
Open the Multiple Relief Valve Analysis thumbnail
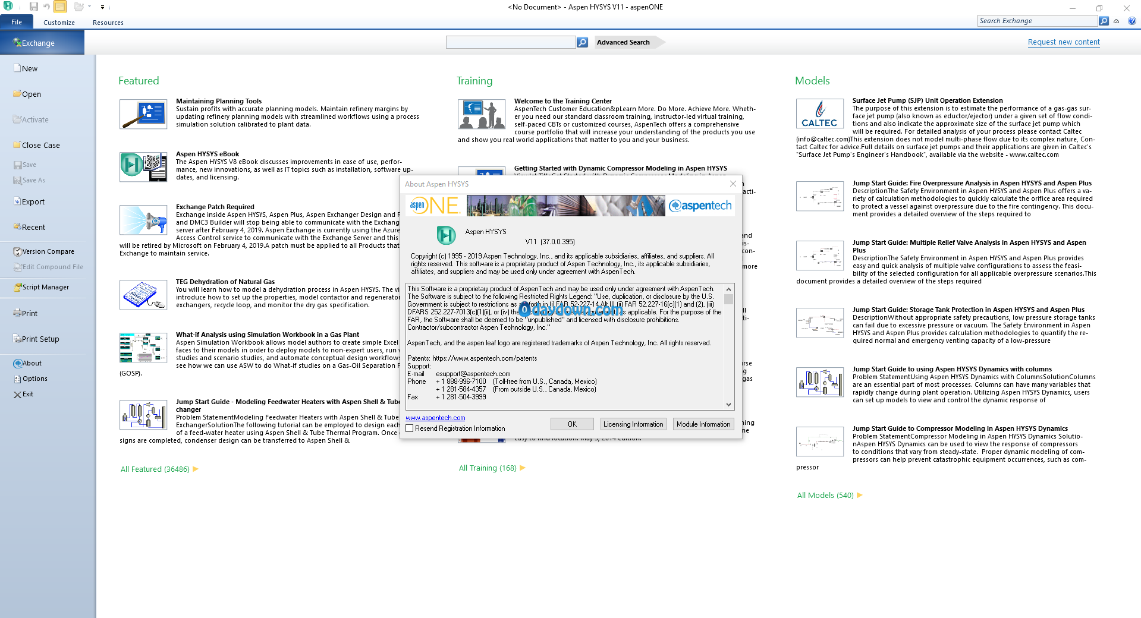pos(820,256)
